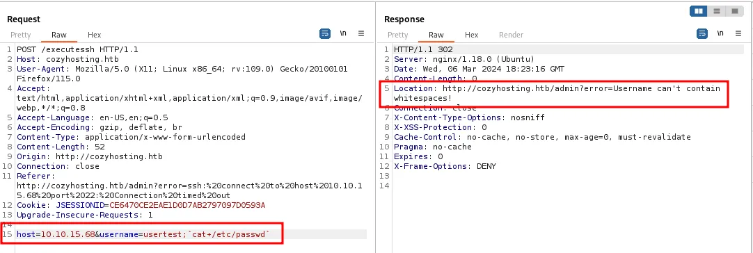The height and width of the screenshot is (253, 753).
Task: Click the X-Content-Type-Options: nosniff line
Action: [469, 117]
